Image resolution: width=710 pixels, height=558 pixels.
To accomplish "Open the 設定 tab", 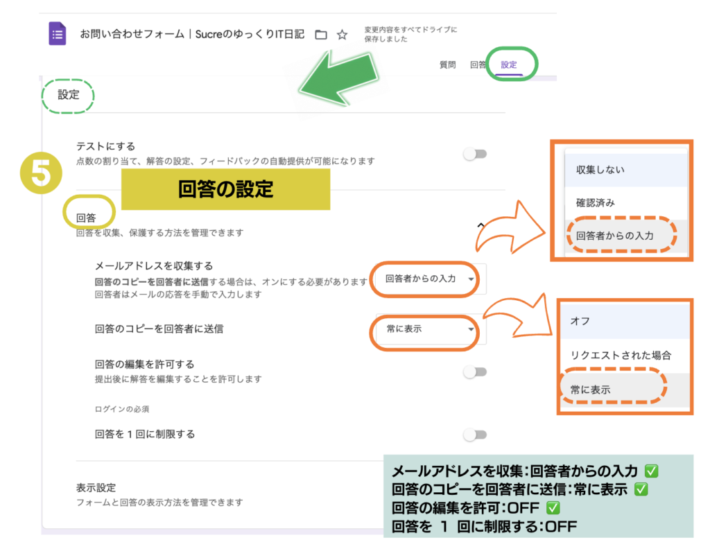I will (x=509, y=64).
